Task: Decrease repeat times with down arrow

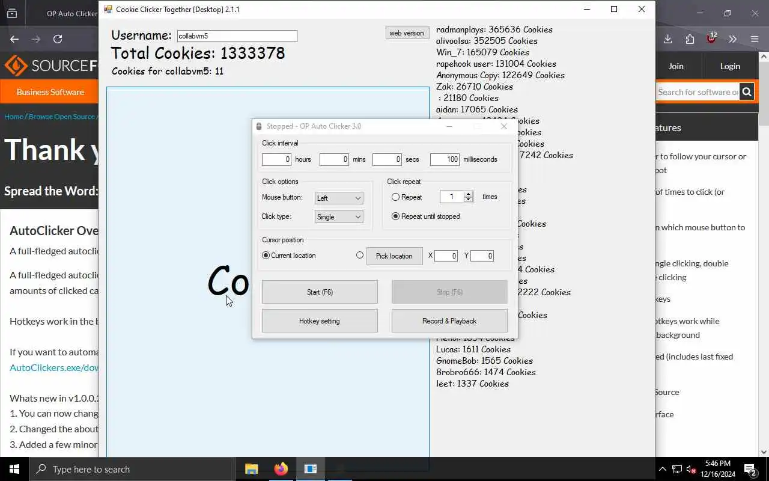Action: [x=469, y=200]
